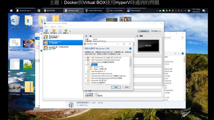
Task: Open Windows Start button on taskbar
Action: point(11,10)
